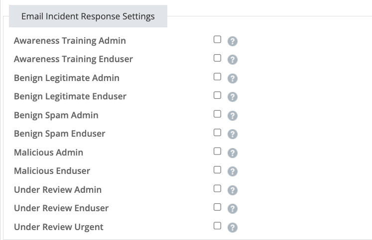Enable Awareness Training Enduser checkbox
The height and width of the screenshot is (240, 372).
pos(217,58)
